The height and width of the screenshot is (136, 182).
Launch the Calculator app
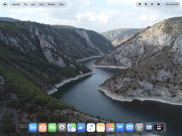139,128
